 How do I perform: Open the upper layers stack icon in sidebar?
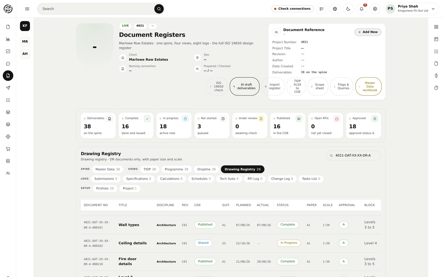pos(8,112)
